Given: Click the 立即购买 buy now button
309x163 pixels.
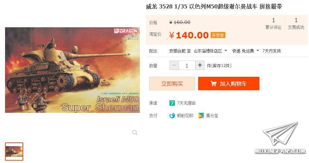Looking at the screenshot, I should click(x=172, y=84).
